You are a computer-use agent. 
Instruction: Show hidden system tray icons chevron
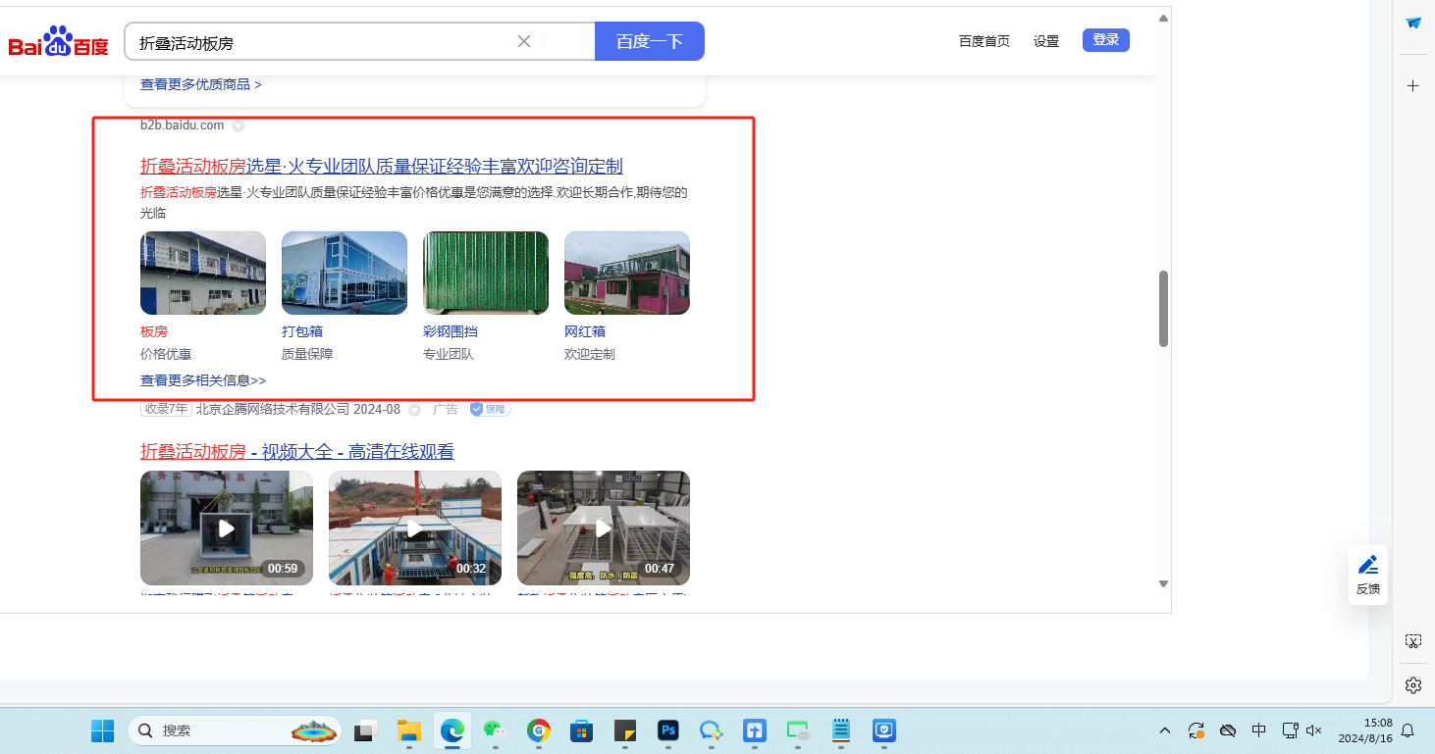(x=1165, y=730)
